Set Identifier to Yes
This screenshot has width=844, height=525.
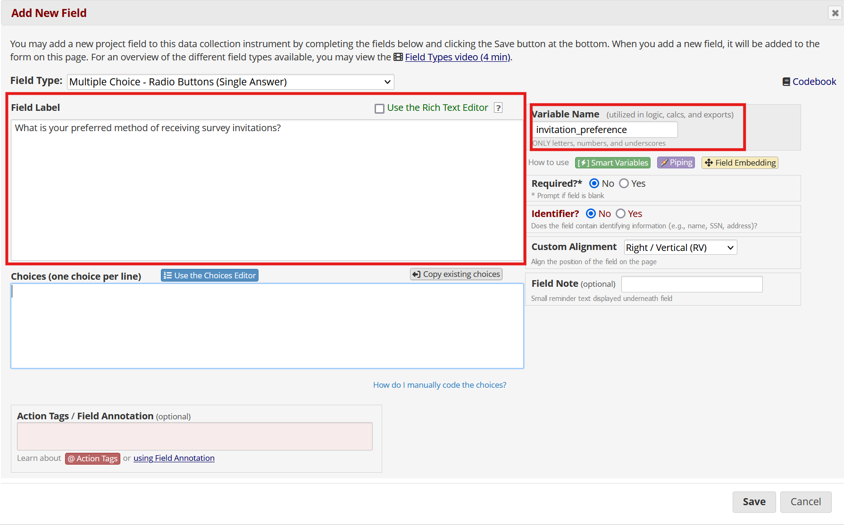click(620, 214)
